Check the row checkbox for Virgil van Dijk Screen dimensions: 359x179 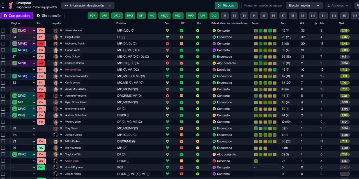(x=3, y=154)
